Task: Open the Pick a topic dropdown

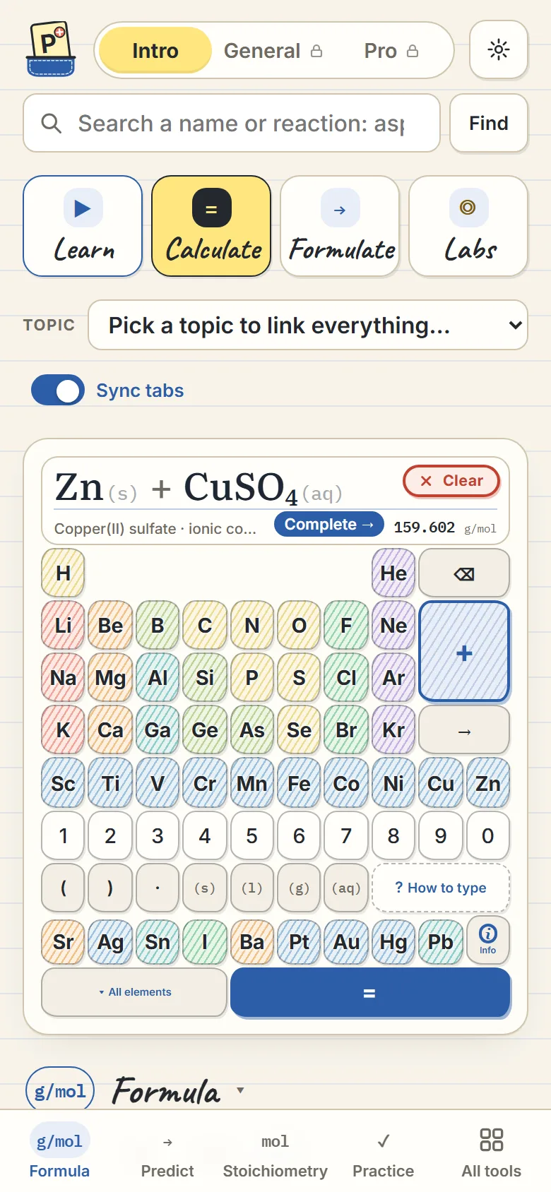Action: click(x=308, y=326)
